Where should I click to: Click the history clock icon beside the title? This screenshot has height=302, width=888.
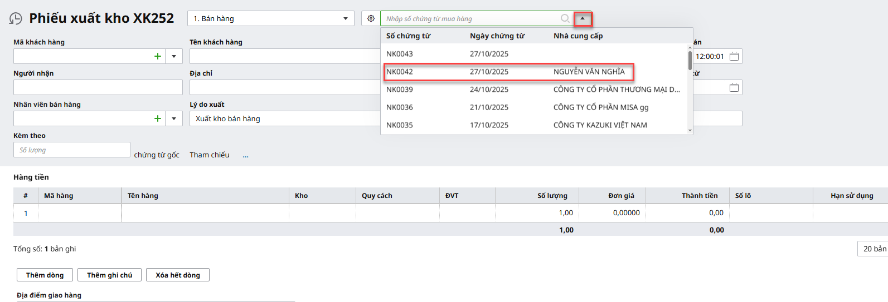tap(16, 19)
